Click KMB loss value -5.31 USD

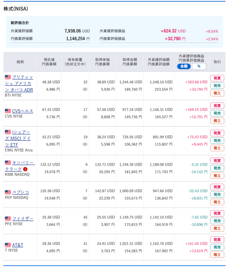click(199, 164)
